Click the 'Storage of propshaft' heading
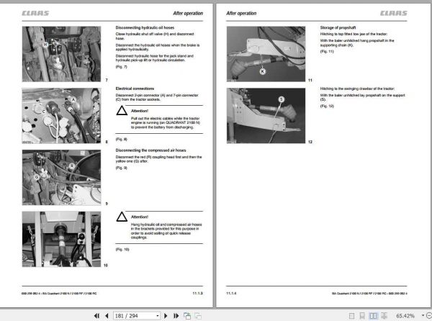 338,27
